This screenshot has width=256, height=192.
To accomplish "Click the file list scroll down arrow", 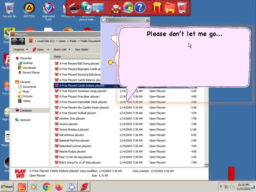I will pyautogui.click(x=206, y=165).
